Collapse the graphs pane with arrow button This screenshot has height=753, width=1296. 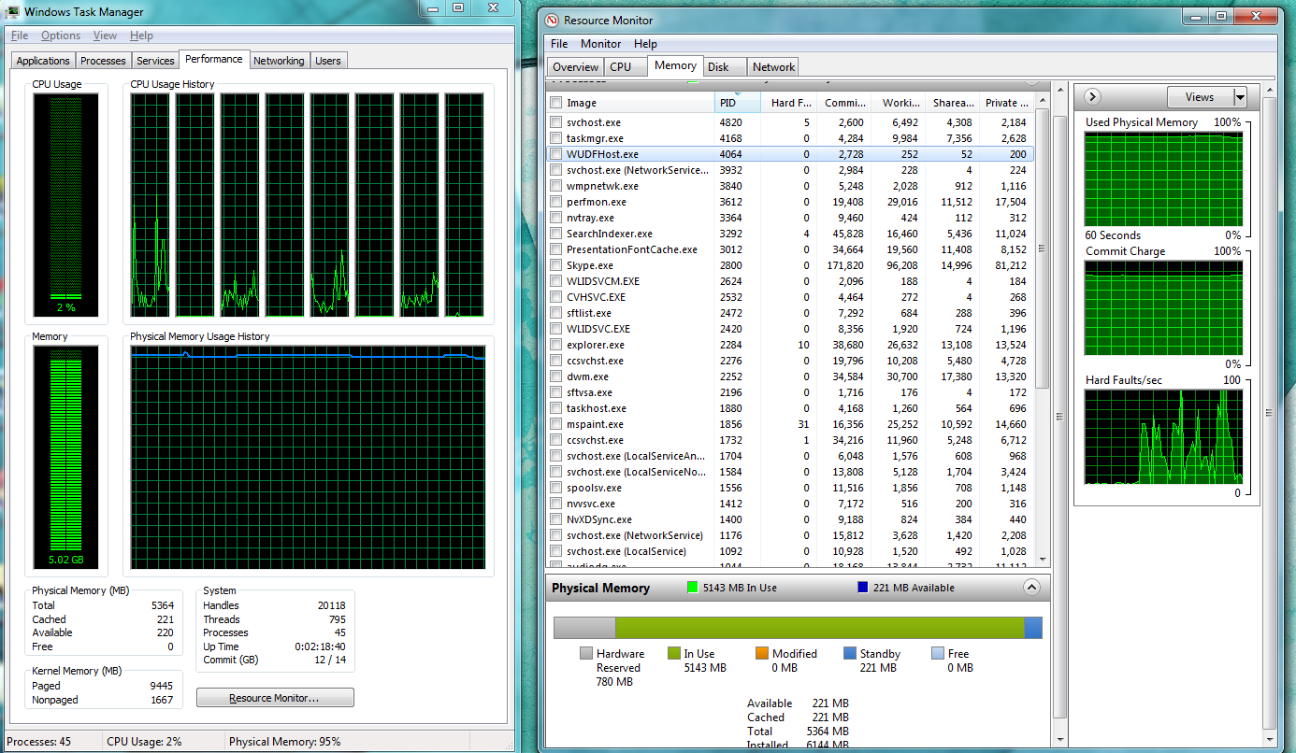pos(1091,96)
